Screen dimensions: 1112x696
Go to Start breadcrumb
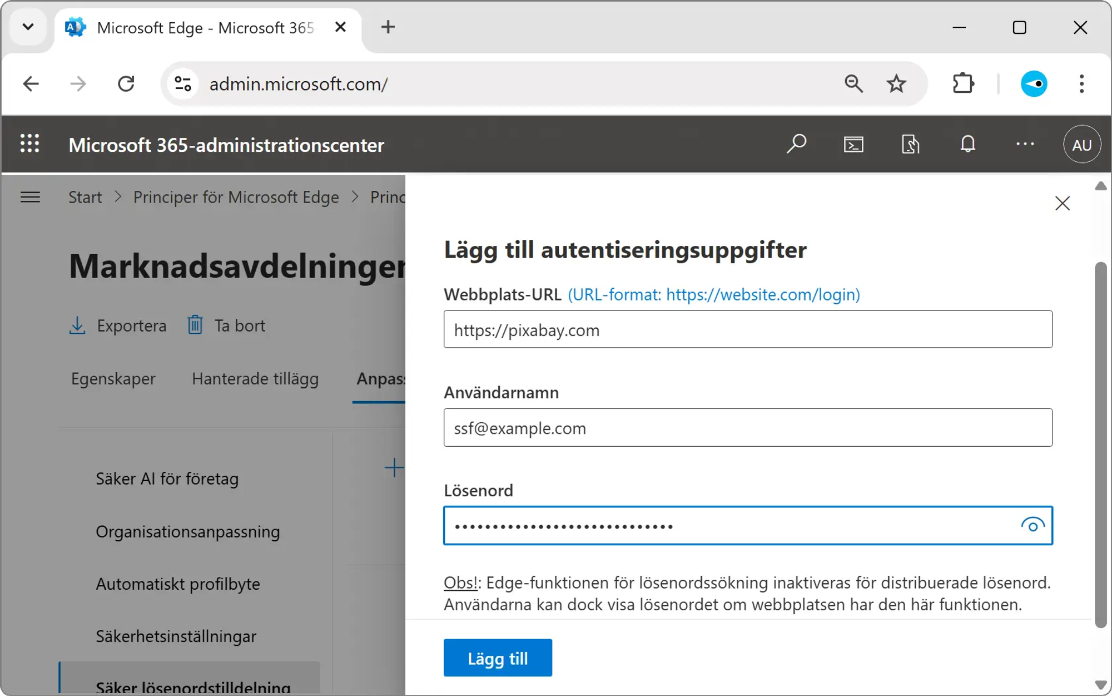pos(85,197)
